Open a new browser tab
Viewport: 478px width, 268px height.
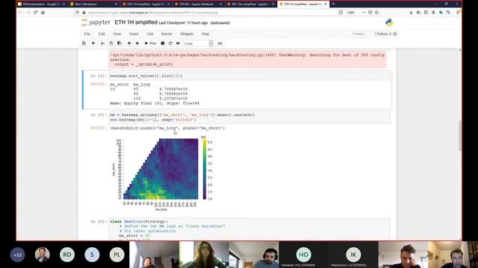pos(333,4)
